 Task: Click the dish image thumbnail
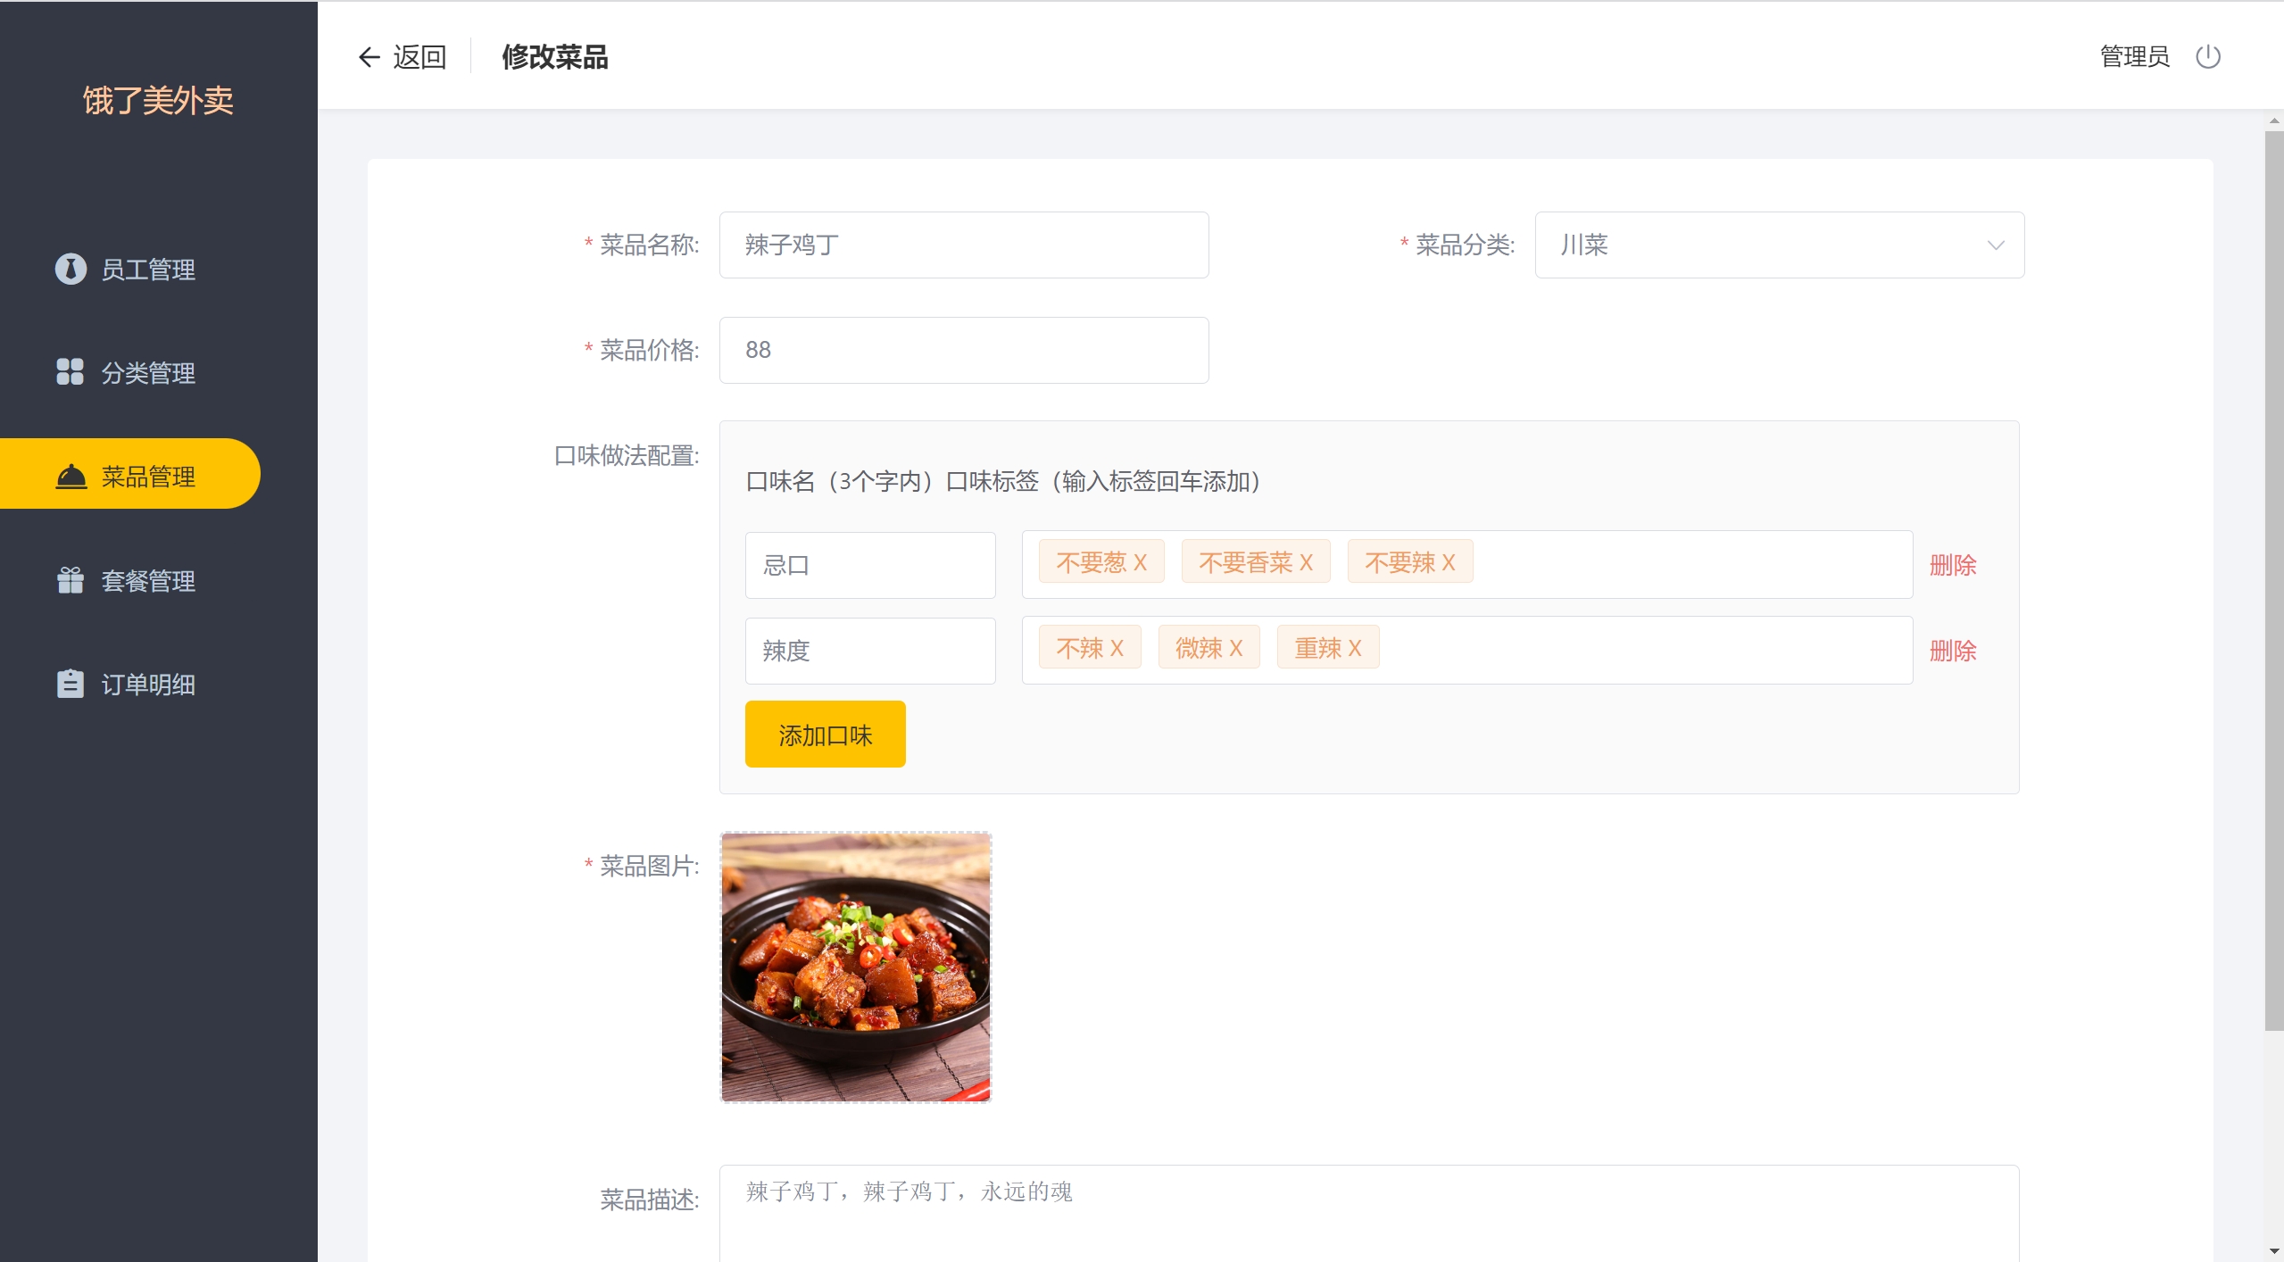click(x=855, y=967)
